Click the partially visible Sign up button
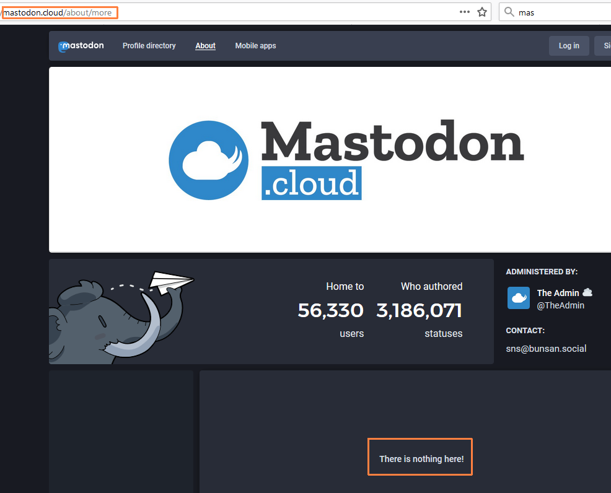 [603, 46]
